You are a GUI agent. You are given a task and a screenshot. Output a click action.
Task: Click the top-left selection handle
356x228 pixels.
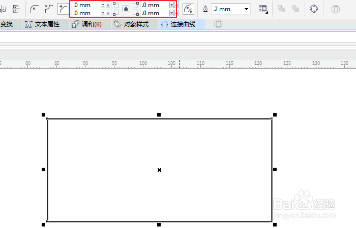coord(43,115)
